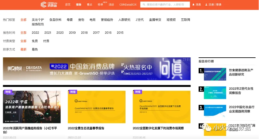Open rank 3 thumbnail 化妆品行业报告
The image size is (259, 139).
click(215, 111)
